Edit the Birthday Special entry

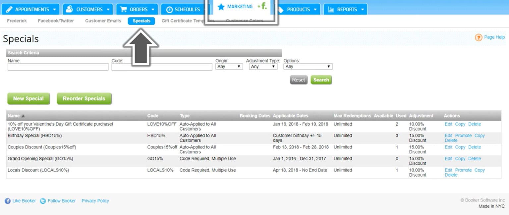tap(448, 135)
